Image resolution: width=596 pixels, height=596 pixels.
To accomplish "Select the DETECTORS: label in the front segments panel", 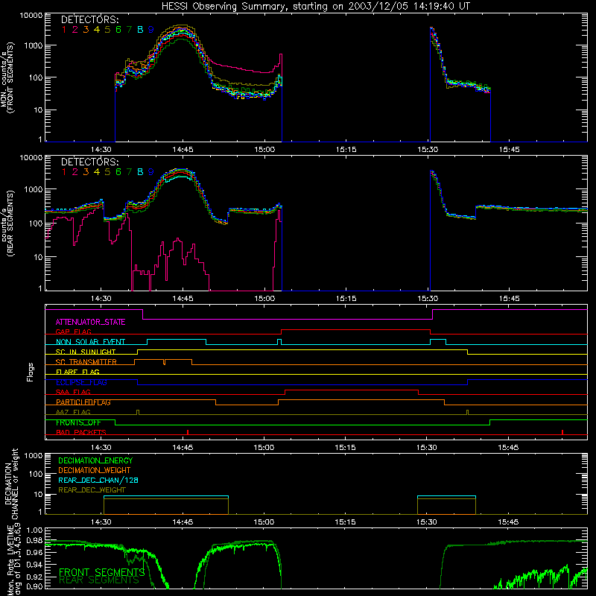I will (89, 19).
